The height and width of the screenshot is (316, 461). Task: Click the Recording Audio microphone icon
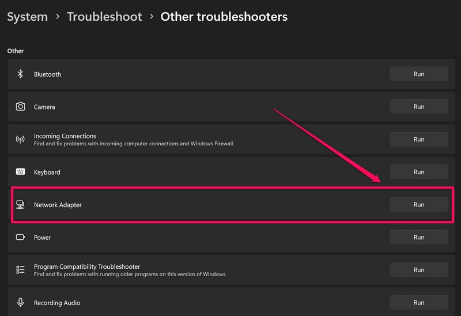(x=20, y=303)
